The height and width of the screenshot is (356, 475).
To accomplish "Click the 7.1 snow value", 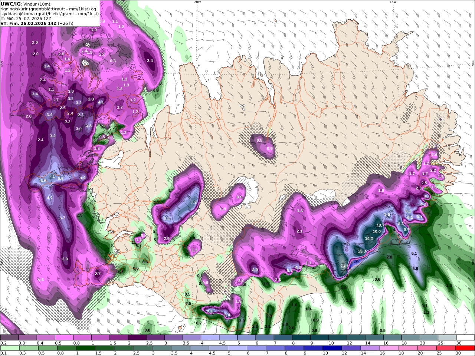I will tap(52, 176).
